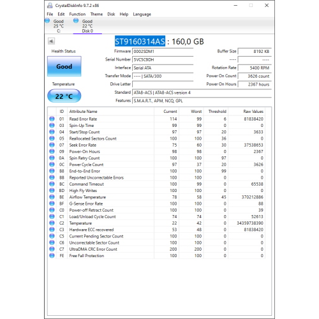This screenshot has width=319, height=319.
Task: Click the Serial Number field
Action: point(163,60)
